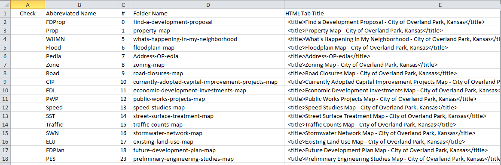Click 'whats-happening-in-my-neighborhood' cell
The image size is (501, 165).
[208, 39]
